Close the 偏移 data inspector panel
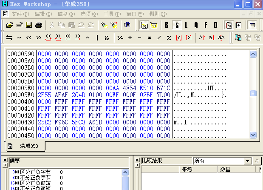The image size is (263, 190). 5,160
